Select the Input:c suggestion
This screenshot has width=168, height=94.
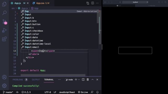coord(60,28)
